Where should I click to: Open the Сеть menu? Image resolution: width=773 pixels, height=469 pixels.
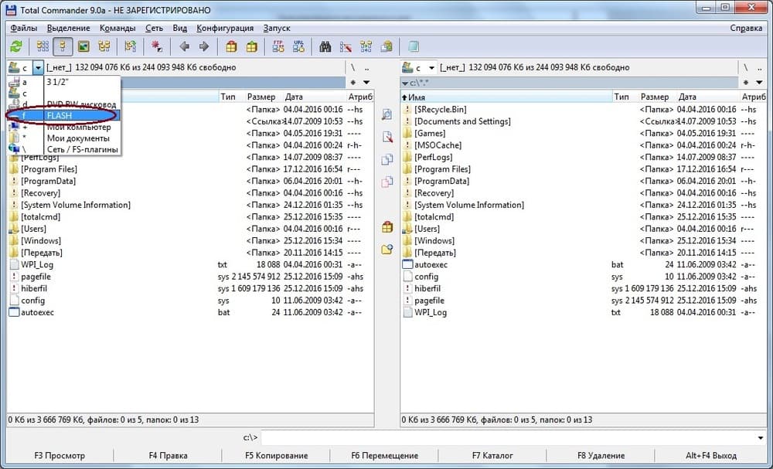(154, 28)
